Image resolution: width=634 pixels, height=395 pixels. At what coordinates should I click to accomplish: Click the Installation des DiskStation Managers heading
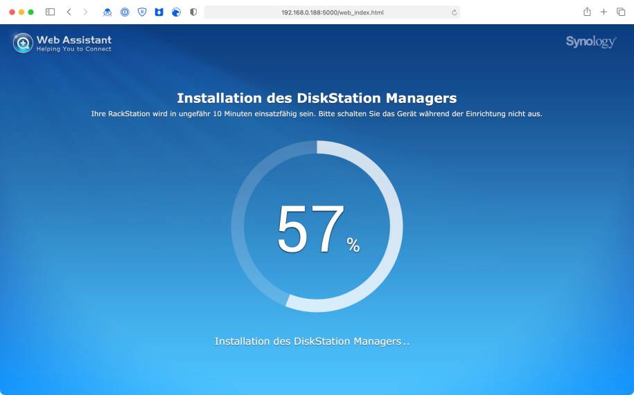pyautogui.click(x=317, y=98)
